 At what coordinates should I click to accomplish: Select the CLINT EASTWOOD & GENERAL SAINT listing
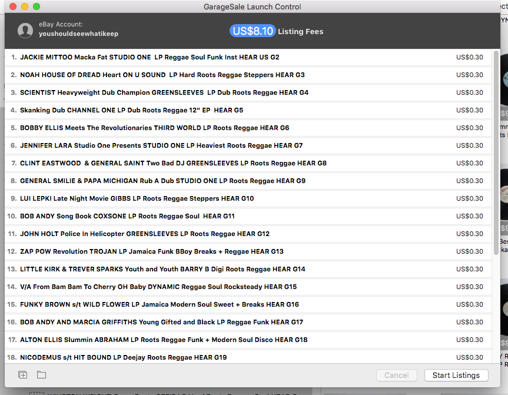point(248,163)
